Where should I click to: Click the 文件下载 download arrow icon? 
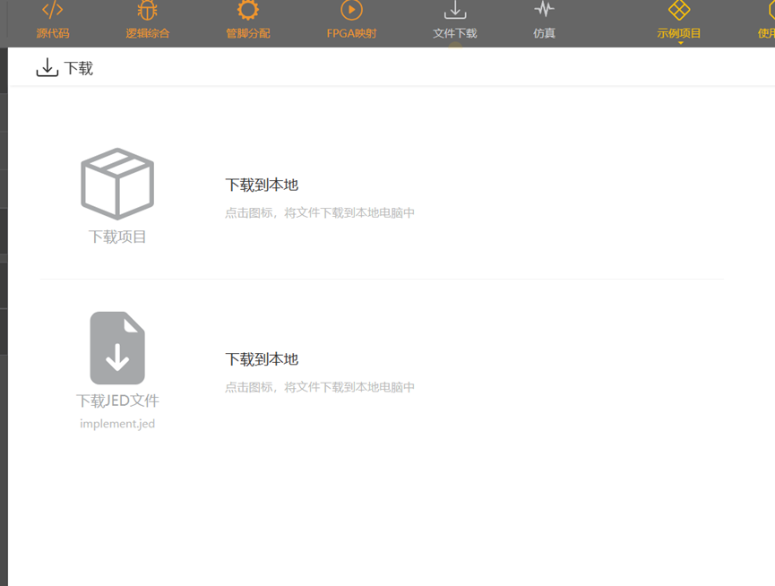(x=455, y=11)
